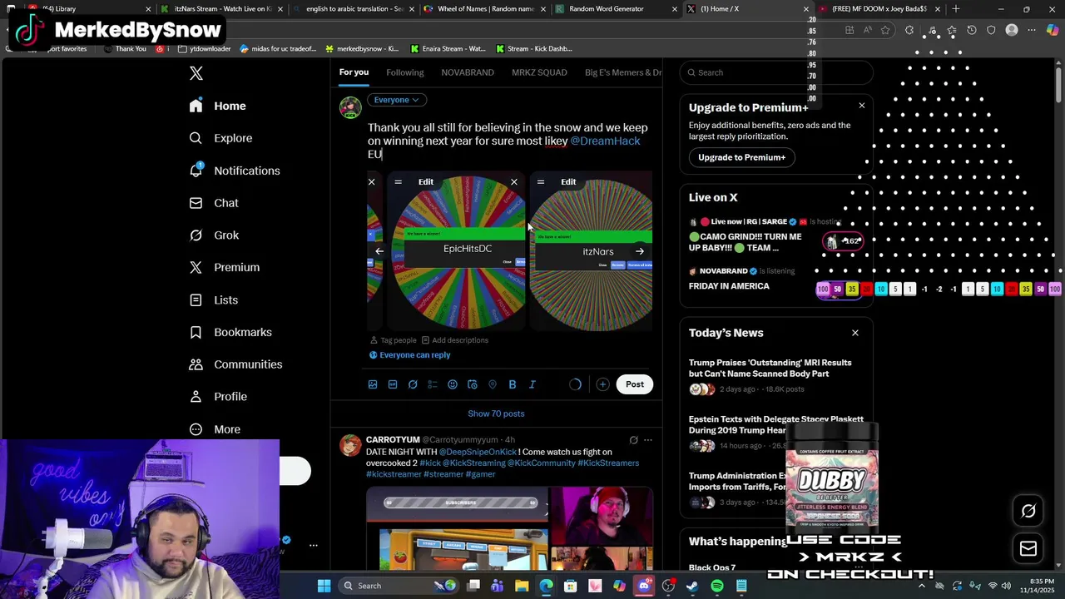Click the Upgrade to Premium+ button
Image resolution: width=1065 pixels, height=599 pixels.
[741, 157]
